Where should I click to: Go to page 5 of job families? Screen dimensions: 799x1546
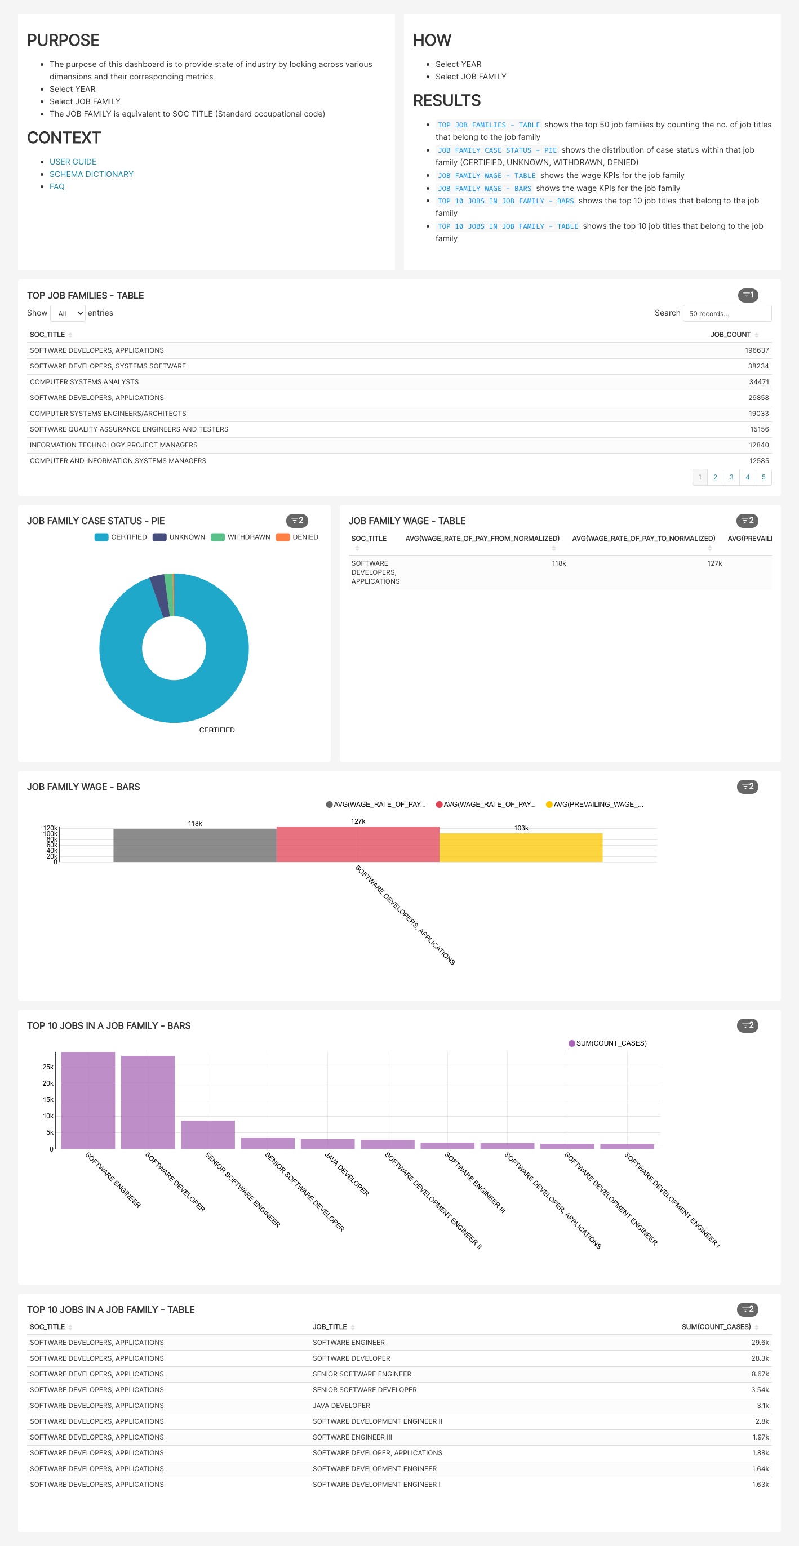point(764,477)
